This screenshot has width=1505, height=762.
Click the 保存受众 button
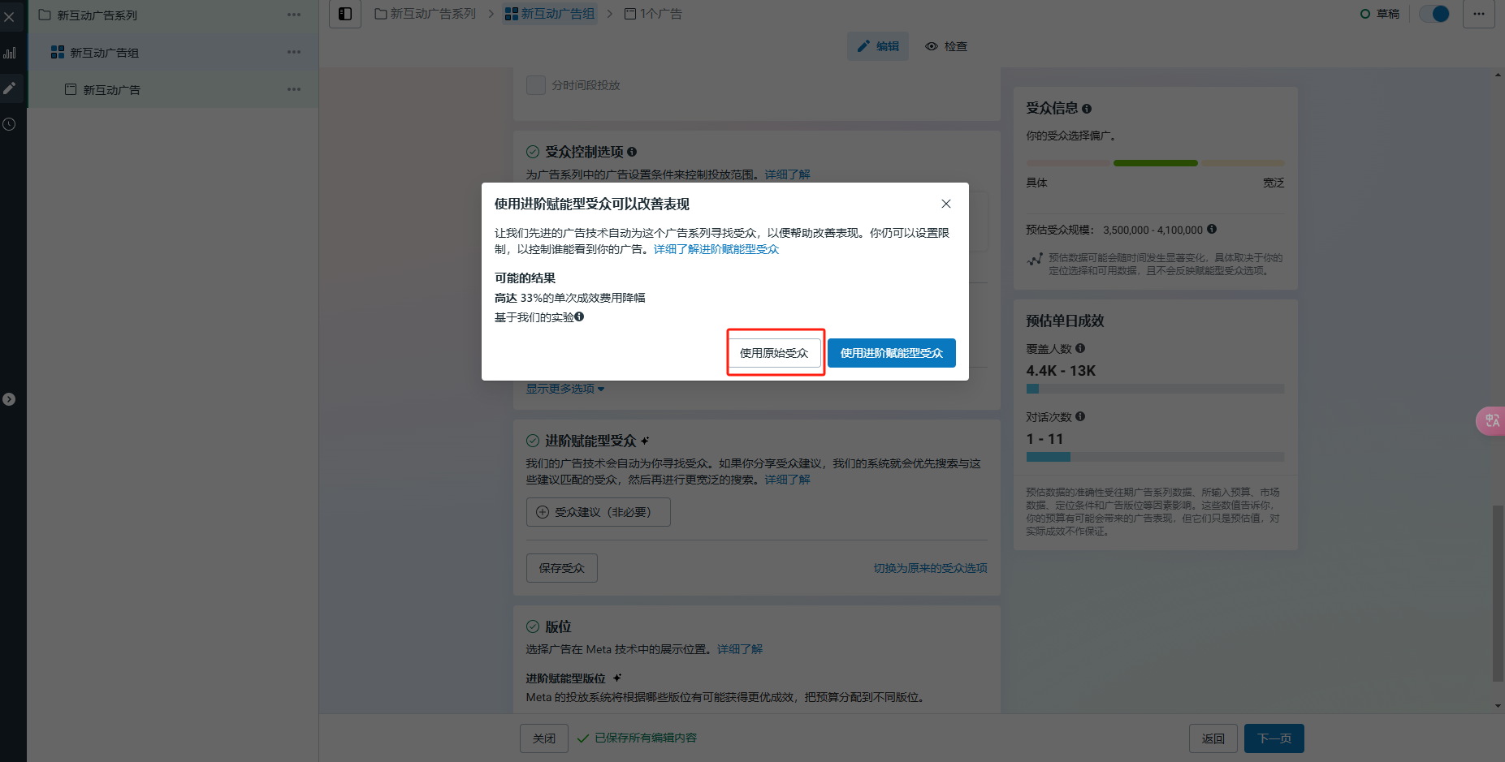pos(562,568)
